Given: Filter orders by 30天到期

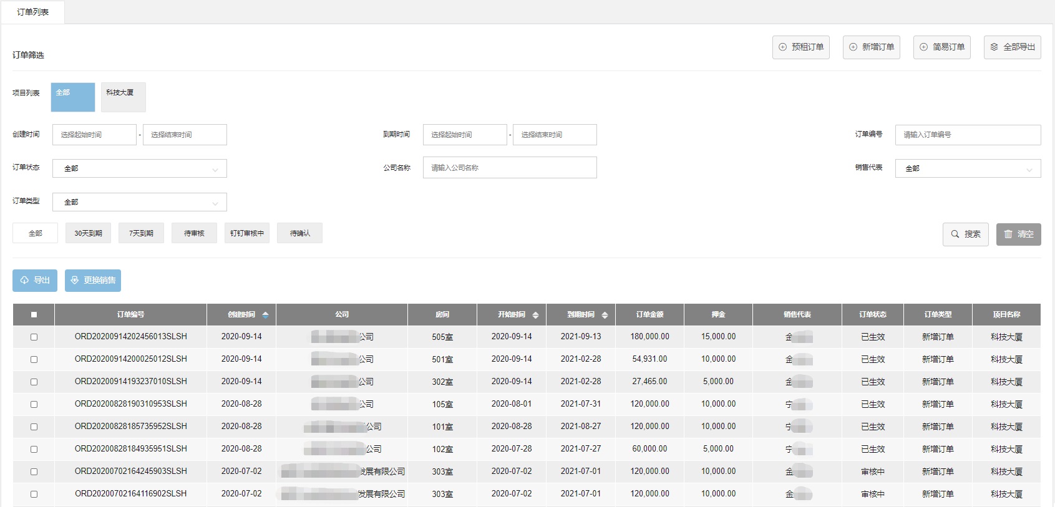Looking at the screenshot, I should tap(88, 233).
